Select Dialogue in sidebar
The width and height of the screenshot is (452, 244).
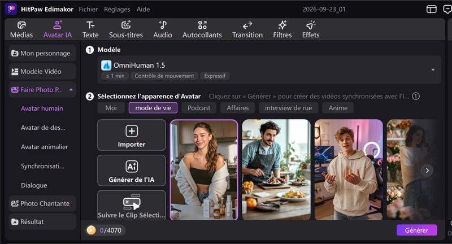tap(34, 185)
